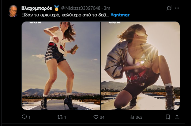This screenshot has height=126, width=191.
Task: Click the gold medal emoji beside the name
Action: 57,8
